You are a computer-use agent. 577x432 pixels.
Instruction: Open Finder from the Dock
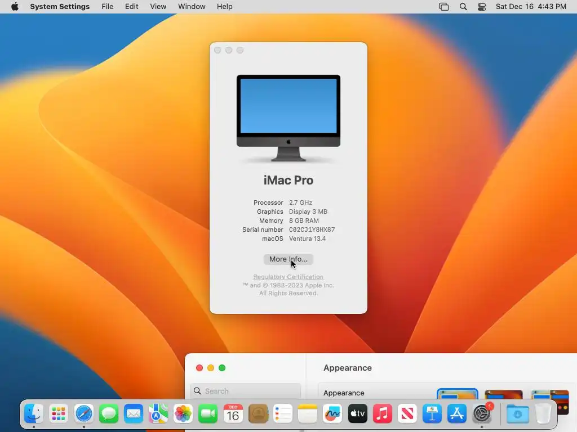pos(34,413)
